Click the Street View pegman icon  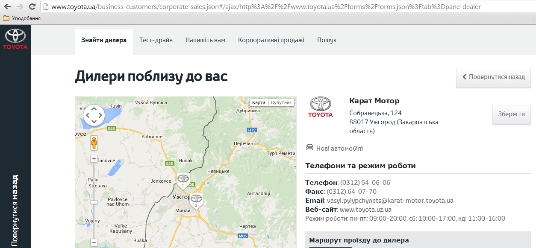point(94,143)
